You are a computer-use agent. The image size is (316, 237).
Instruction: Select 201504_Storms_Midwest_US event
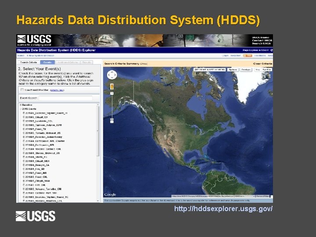[x=43, y=153]
